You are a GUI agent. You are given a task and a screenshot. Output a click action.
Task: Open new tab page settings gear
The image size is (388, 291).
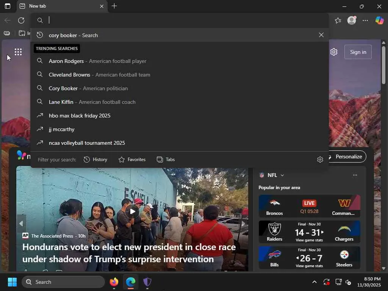tap(334, 52)
